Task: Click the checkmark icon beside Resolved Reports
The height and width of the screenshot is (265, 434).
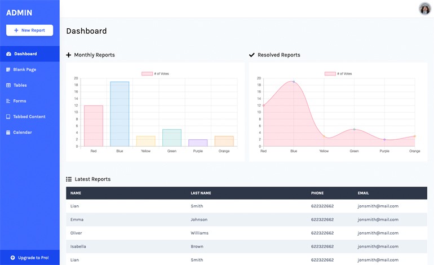Action: [251, 55]
